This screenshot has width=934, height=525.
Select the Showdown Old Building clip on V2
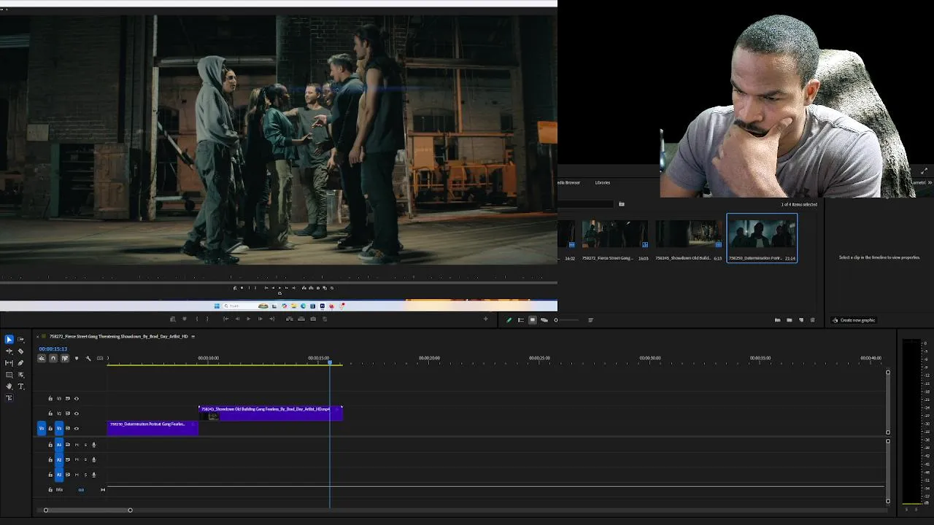pos(270,413)
